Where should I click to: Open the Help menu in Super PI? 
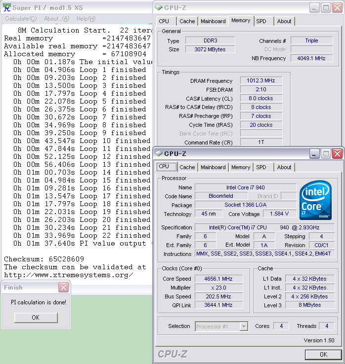[x=86, y=19]
